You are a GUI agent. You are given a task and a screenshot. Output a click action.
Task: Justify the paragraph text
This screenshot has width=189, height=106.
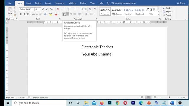pyautogui.click(x=74, y=14)
